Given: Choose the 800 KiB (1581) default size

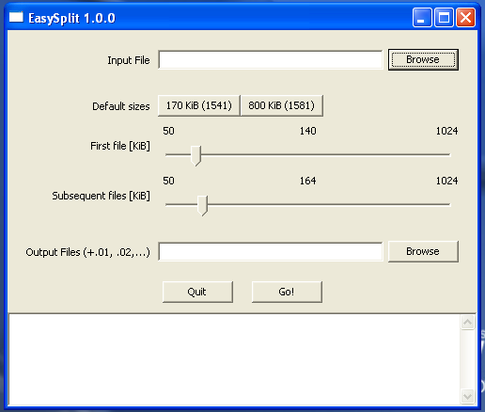Looking at the screenshot, I should [282, 105].
